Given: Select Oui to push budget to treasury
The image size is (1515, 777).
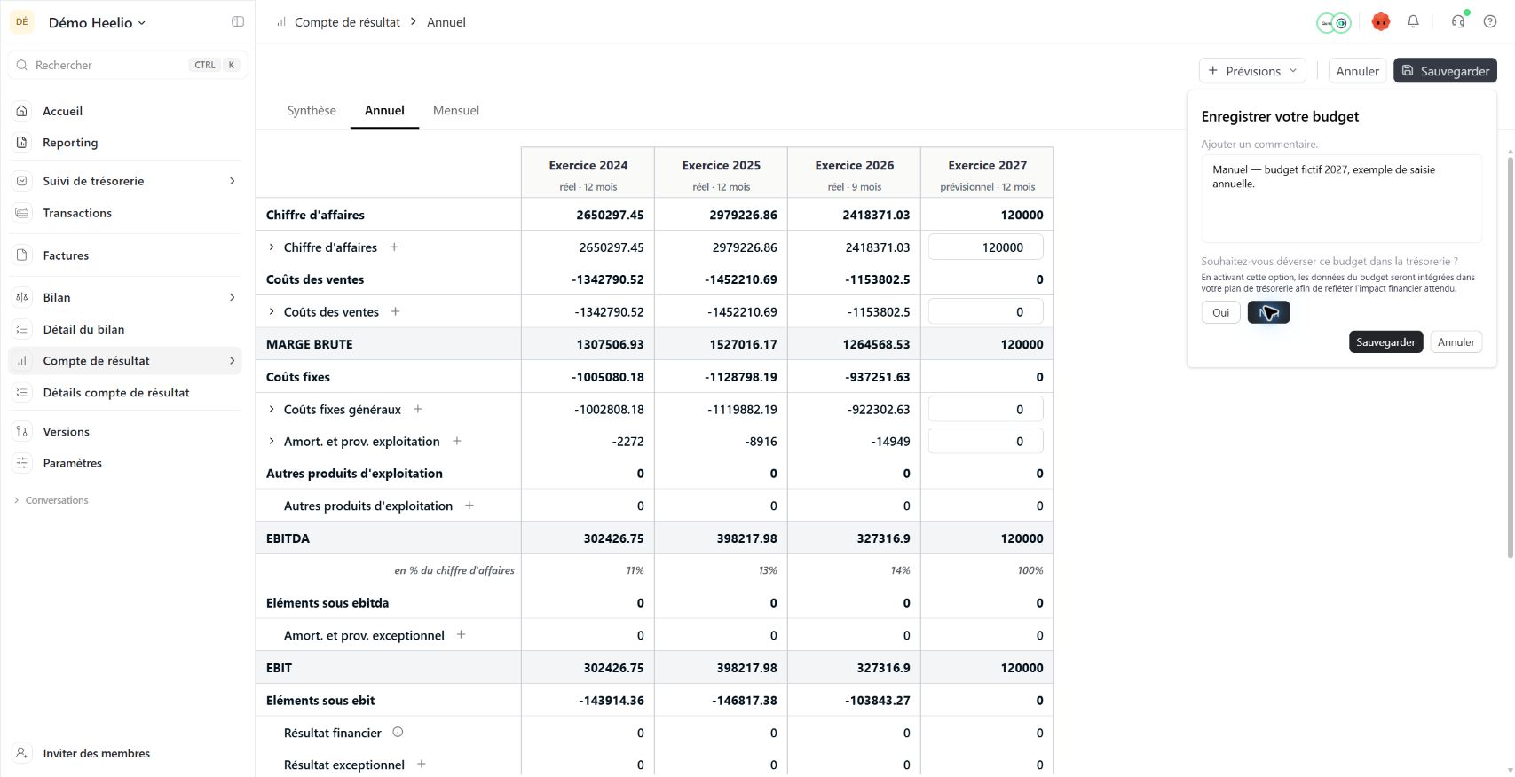Looking at the screenshot, I should (x=1220, y=312).
